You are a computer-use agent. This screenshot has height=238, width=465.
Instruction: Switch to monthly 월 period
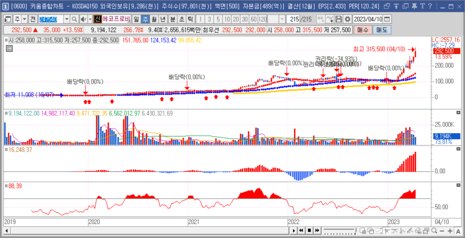point(154,19)
